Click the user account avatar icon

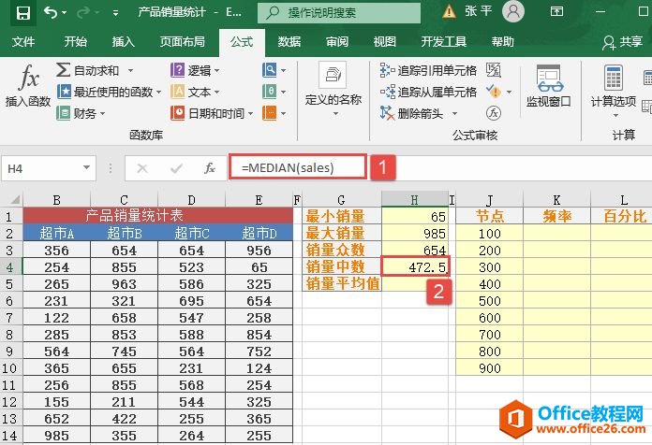(512, 11)
